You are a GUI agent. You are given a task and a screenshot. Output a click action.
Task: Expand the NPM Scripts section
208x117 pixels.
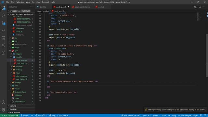21,112
